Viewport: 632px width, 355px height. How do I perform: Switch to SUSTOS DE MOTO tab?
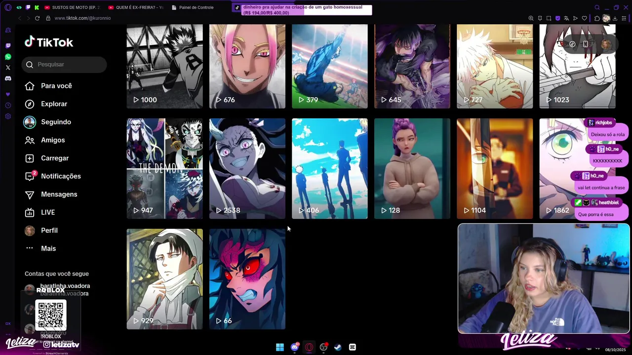click(72, 7)
